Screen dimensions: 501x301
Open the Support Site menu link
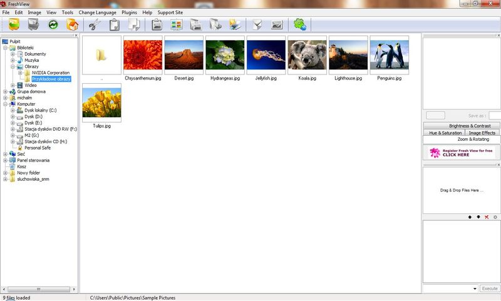pyautogui.click(x=170, y=13)
